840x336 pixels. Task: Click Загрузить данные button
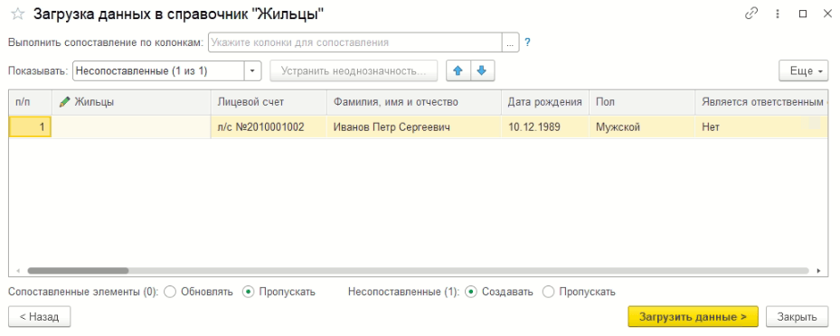coord(693,317)
